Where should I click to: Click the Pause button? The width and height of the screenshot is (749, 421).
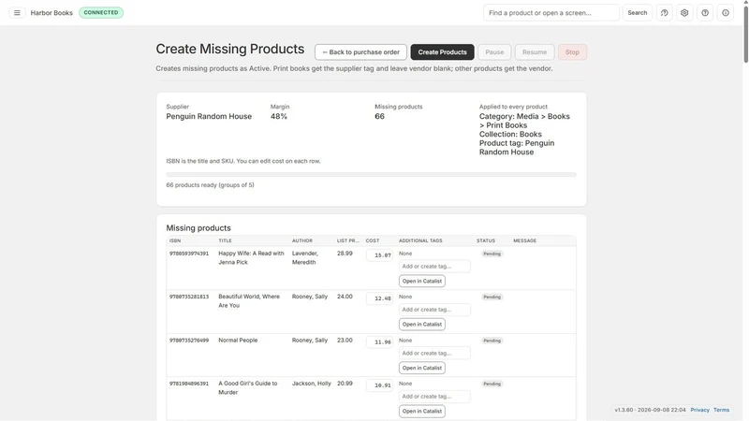494,52
